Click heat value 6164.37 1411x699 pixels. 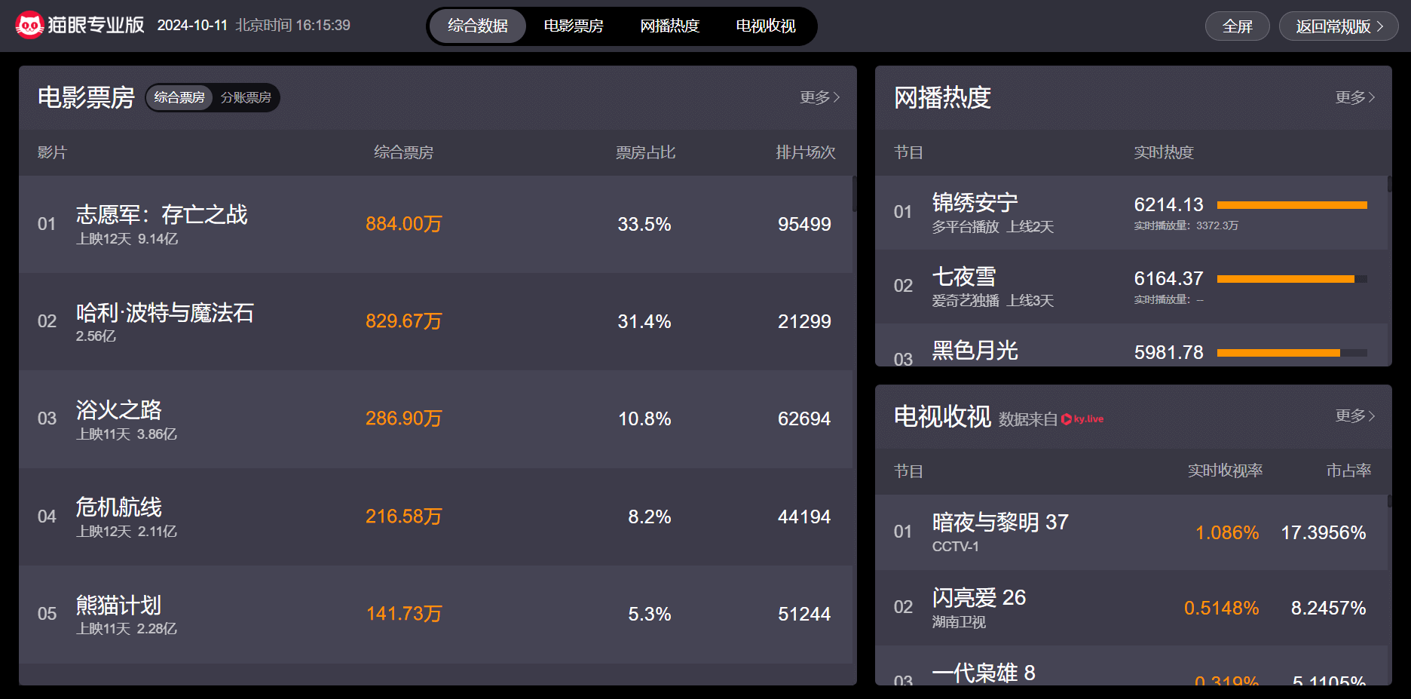(x=1169, y=278)
